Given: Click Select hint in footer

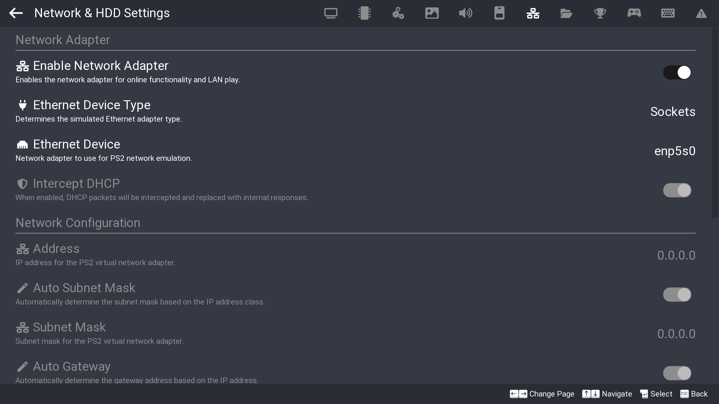Looking at the screenshot, I should click(x=656, y=394).
